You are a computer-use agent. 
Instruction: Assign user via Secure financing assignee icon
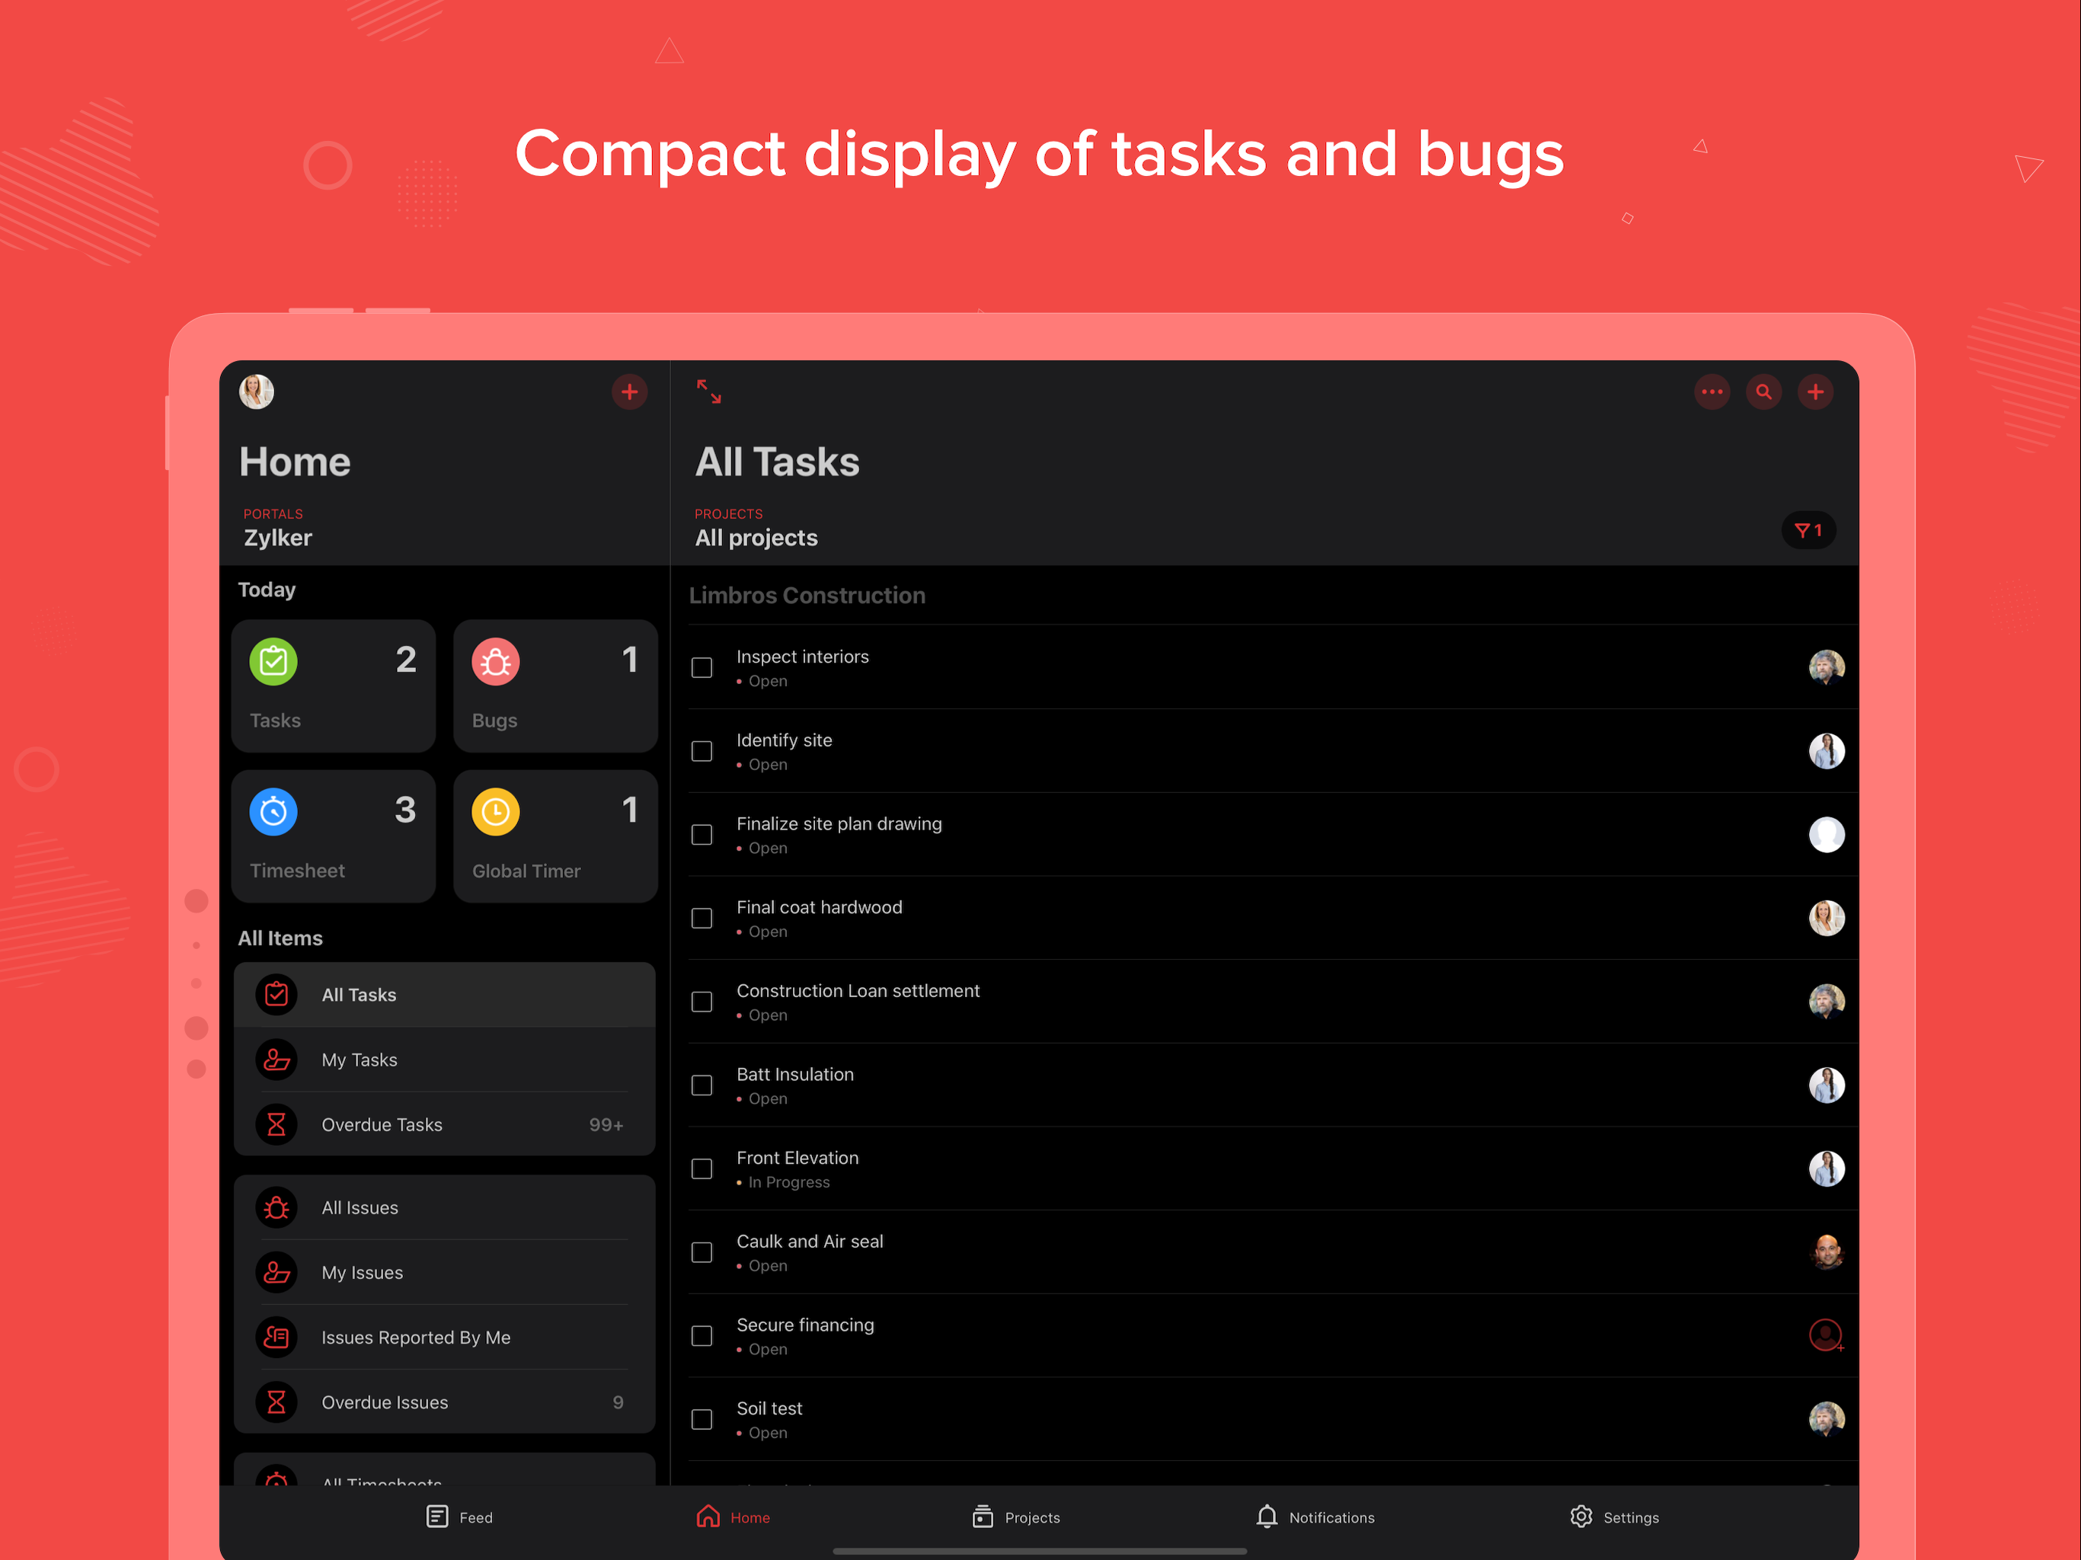click(1827, 1335)
